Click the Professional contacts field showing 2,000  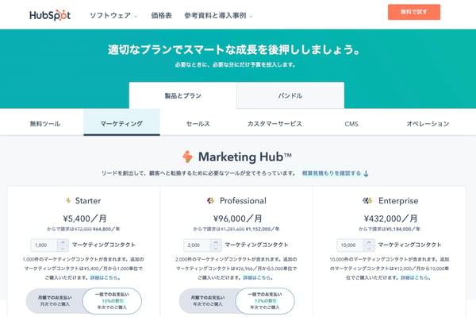click(197, 245)
